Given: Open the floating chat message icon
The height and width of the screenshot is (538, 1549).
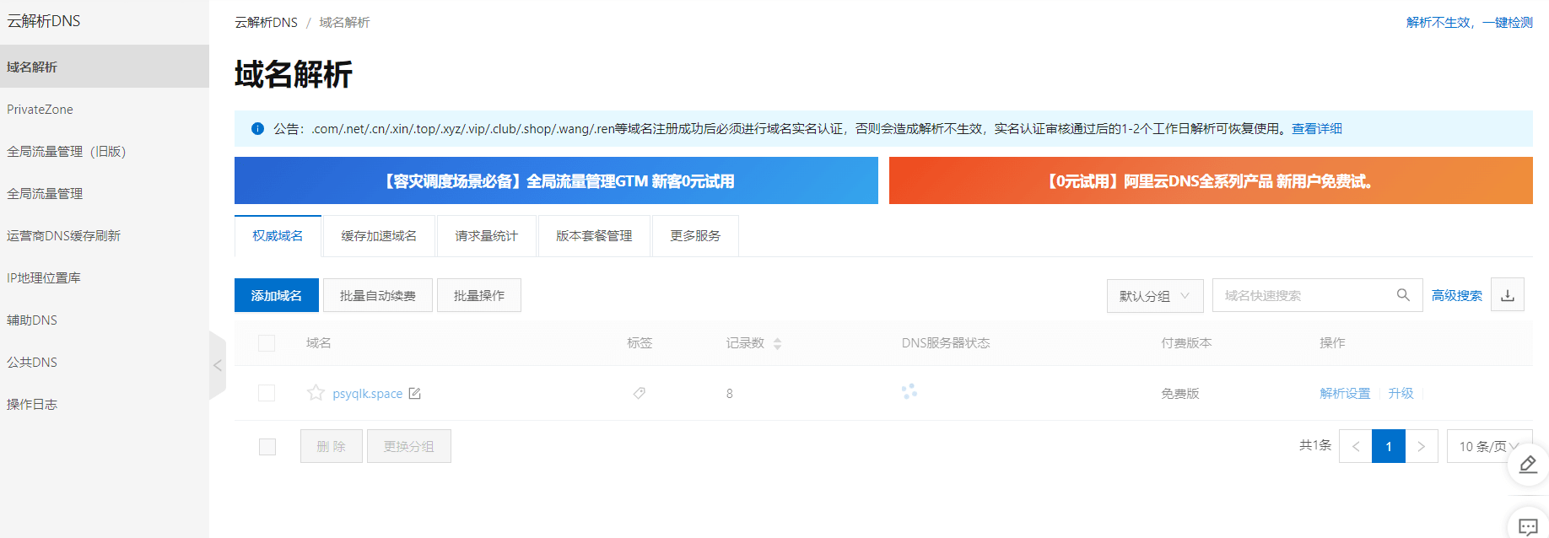Looking at the screenshot, I should point(1528,527).
